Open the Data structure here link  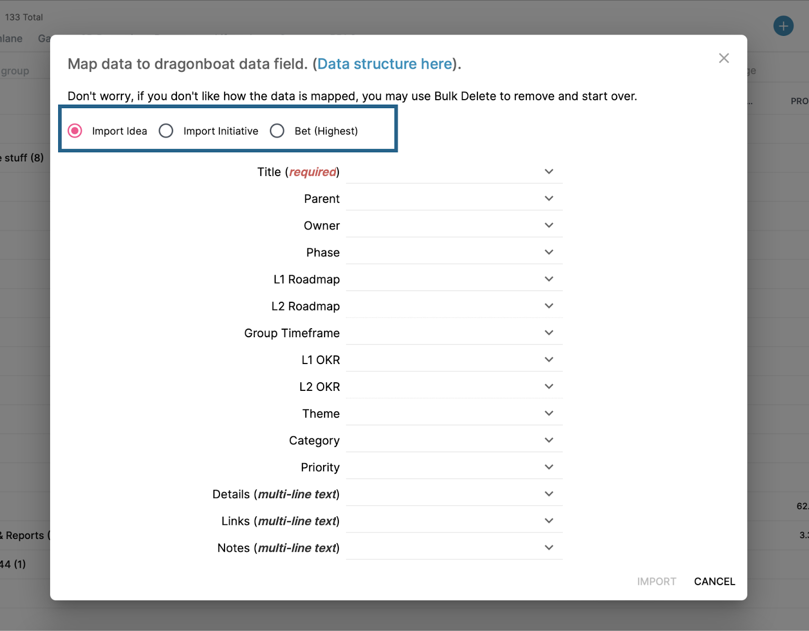(385, 64)
